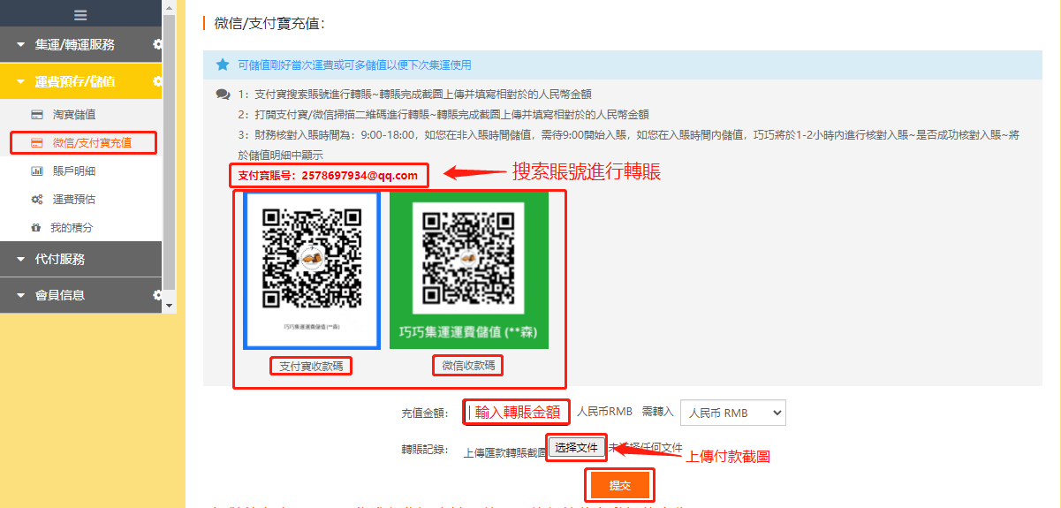This screenshot has width=1061, height=508.
Task: Click the card icon beside 淘寶儲值
Action: (37, 114)
